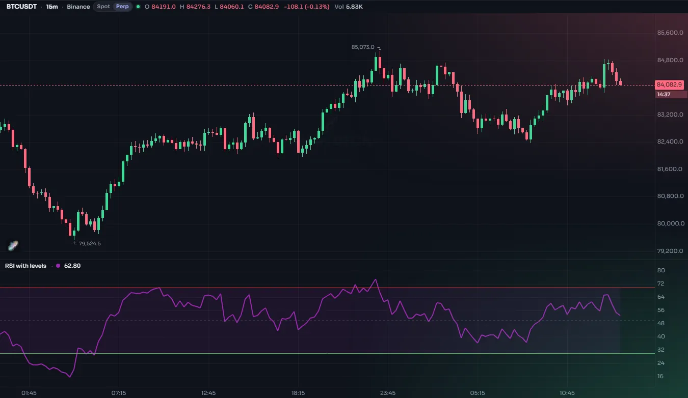Viewport: 688px width, 398px height.
Task: Open the BTCUSDT symbol selector
Action: coord(20,7)
